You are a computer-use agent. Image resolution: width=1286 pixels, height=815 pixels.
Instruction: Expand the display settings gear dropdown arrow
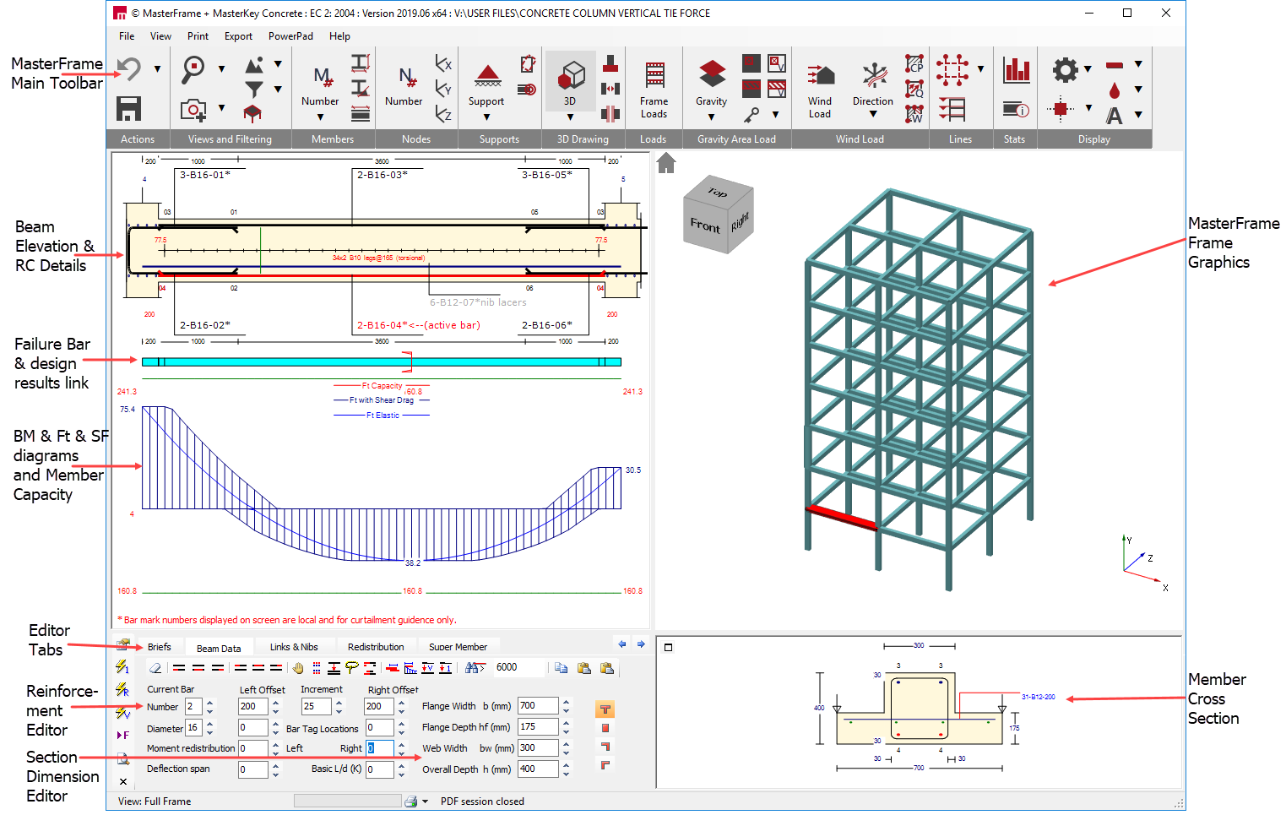coord(1088,69)
